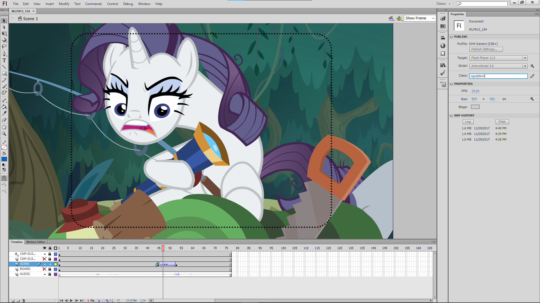Select the Eraser tool
Screen dimensions: 540x303
[4, 120]
